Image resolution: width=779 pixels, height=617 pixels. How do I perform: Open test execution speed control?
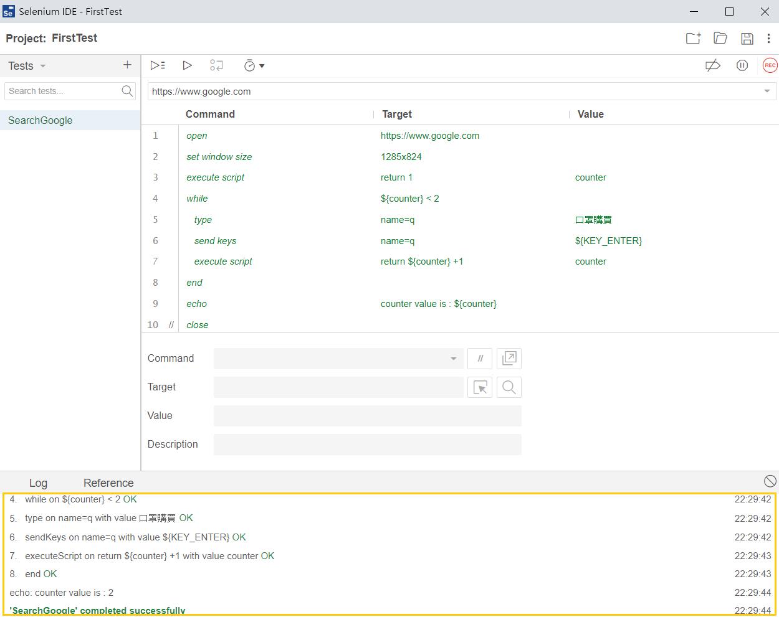pyautogui.click(x=254, y=65)
